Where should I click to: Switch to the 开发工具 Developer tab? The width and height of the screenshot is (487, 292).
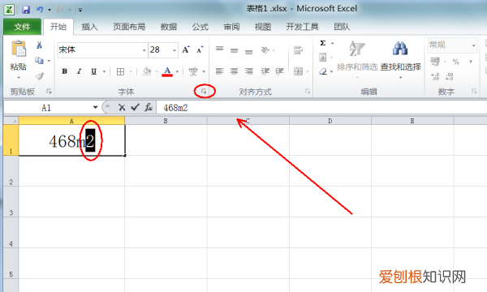click(302, 27)
